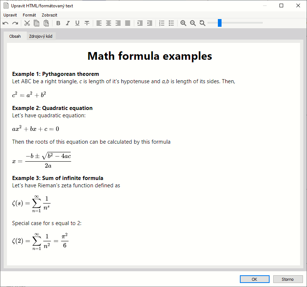This screenshot has width=307, height=287.
Task: Click the zeta(2) formula
Action: (x=40, y=241)
